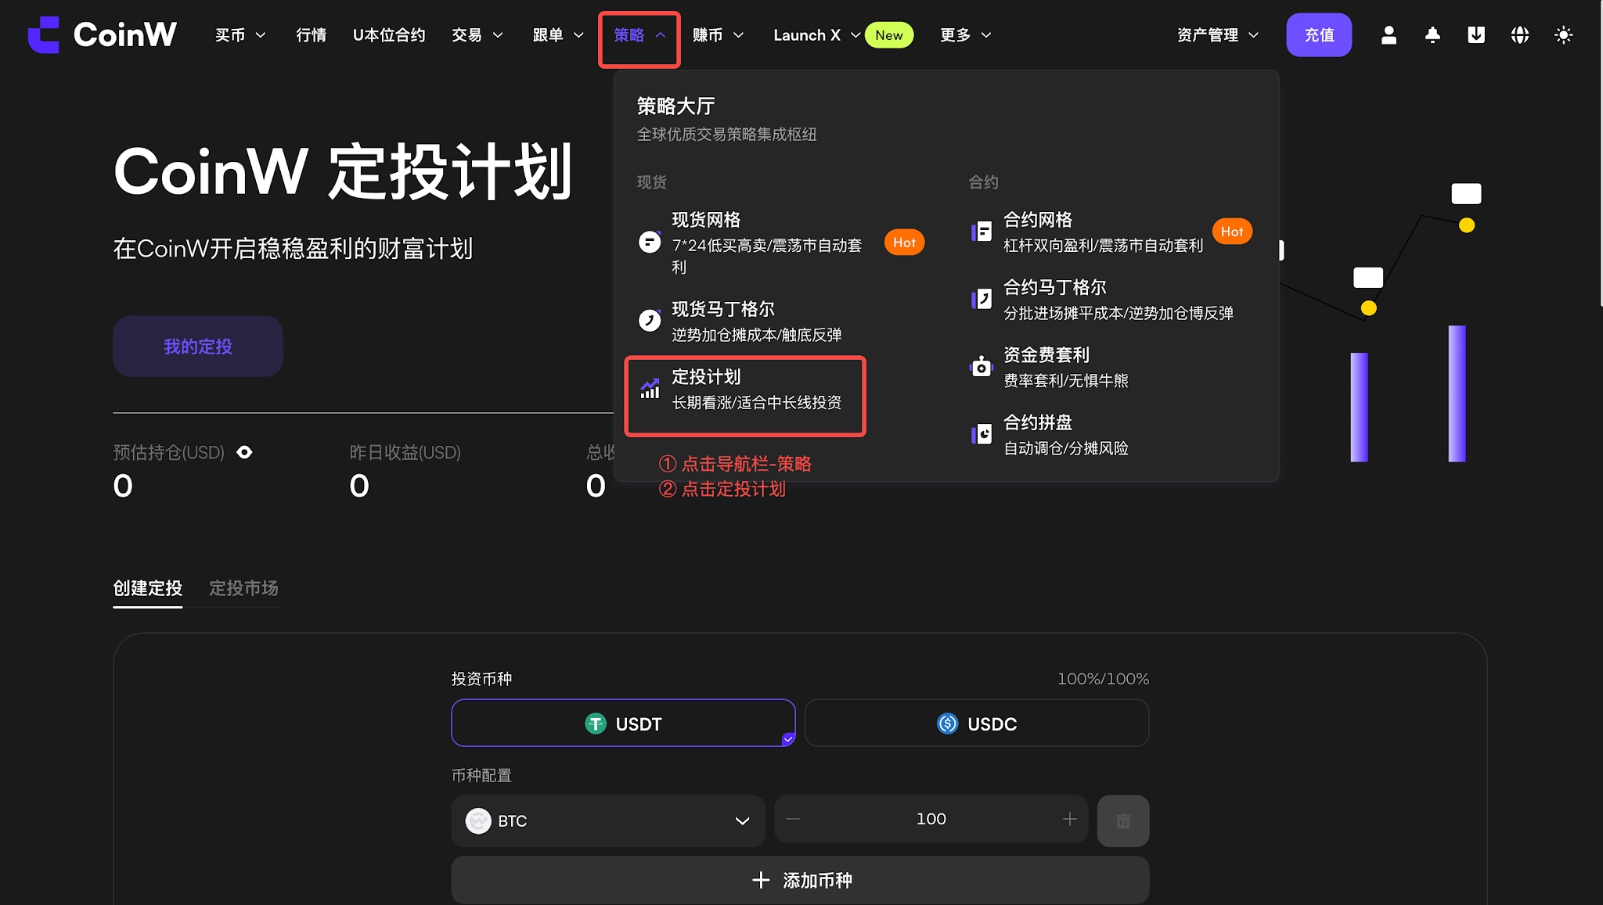1603x905 pixels.
Task: Click the 定投计划 chart icon
Action: tap(650, 388)
